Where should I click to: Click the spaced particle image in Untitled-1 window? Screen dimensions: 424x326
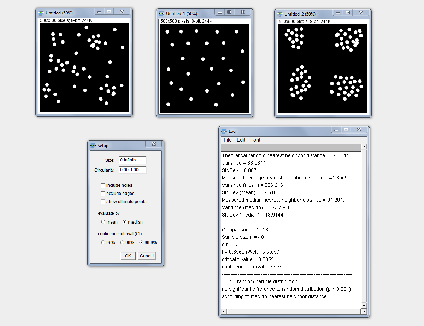pyautogui.click(x=205, y=69)
